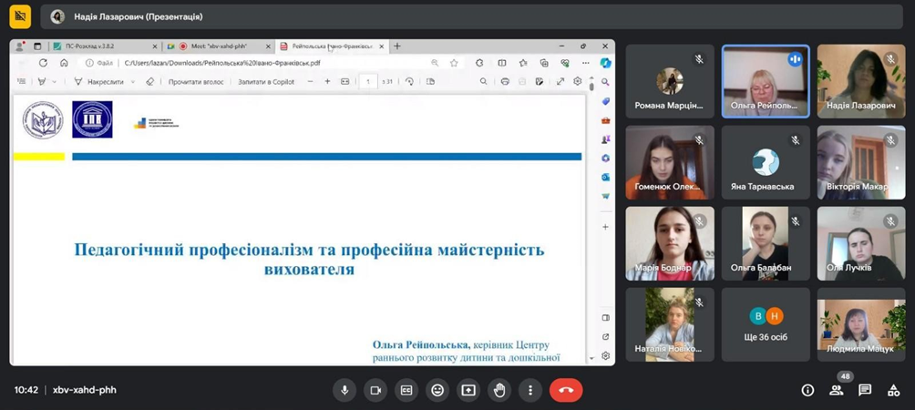This screenshot has width=915, height=410.
Task: Click the present screen button
Action: tap(468, 390)
